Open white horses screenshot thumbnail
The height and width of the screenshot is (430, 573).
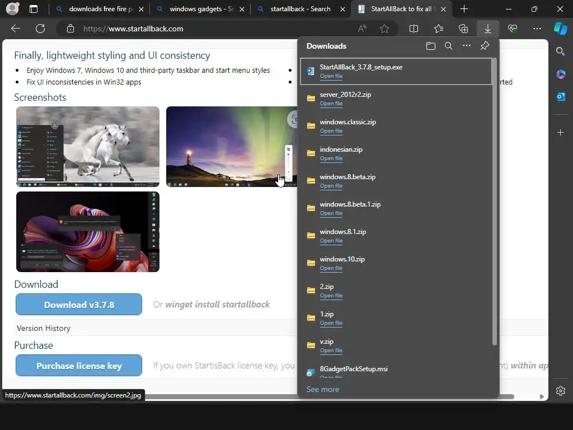[88, 147]
